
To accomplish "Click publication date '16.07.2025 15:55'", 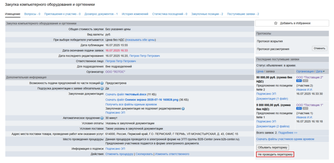I will click(x=116, y=45).
